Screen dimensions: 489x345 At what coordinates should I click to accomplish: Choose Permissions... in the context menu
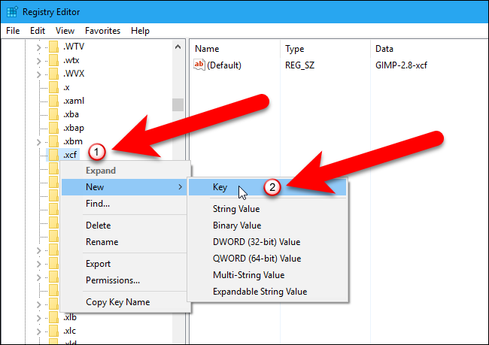[125, 280]
